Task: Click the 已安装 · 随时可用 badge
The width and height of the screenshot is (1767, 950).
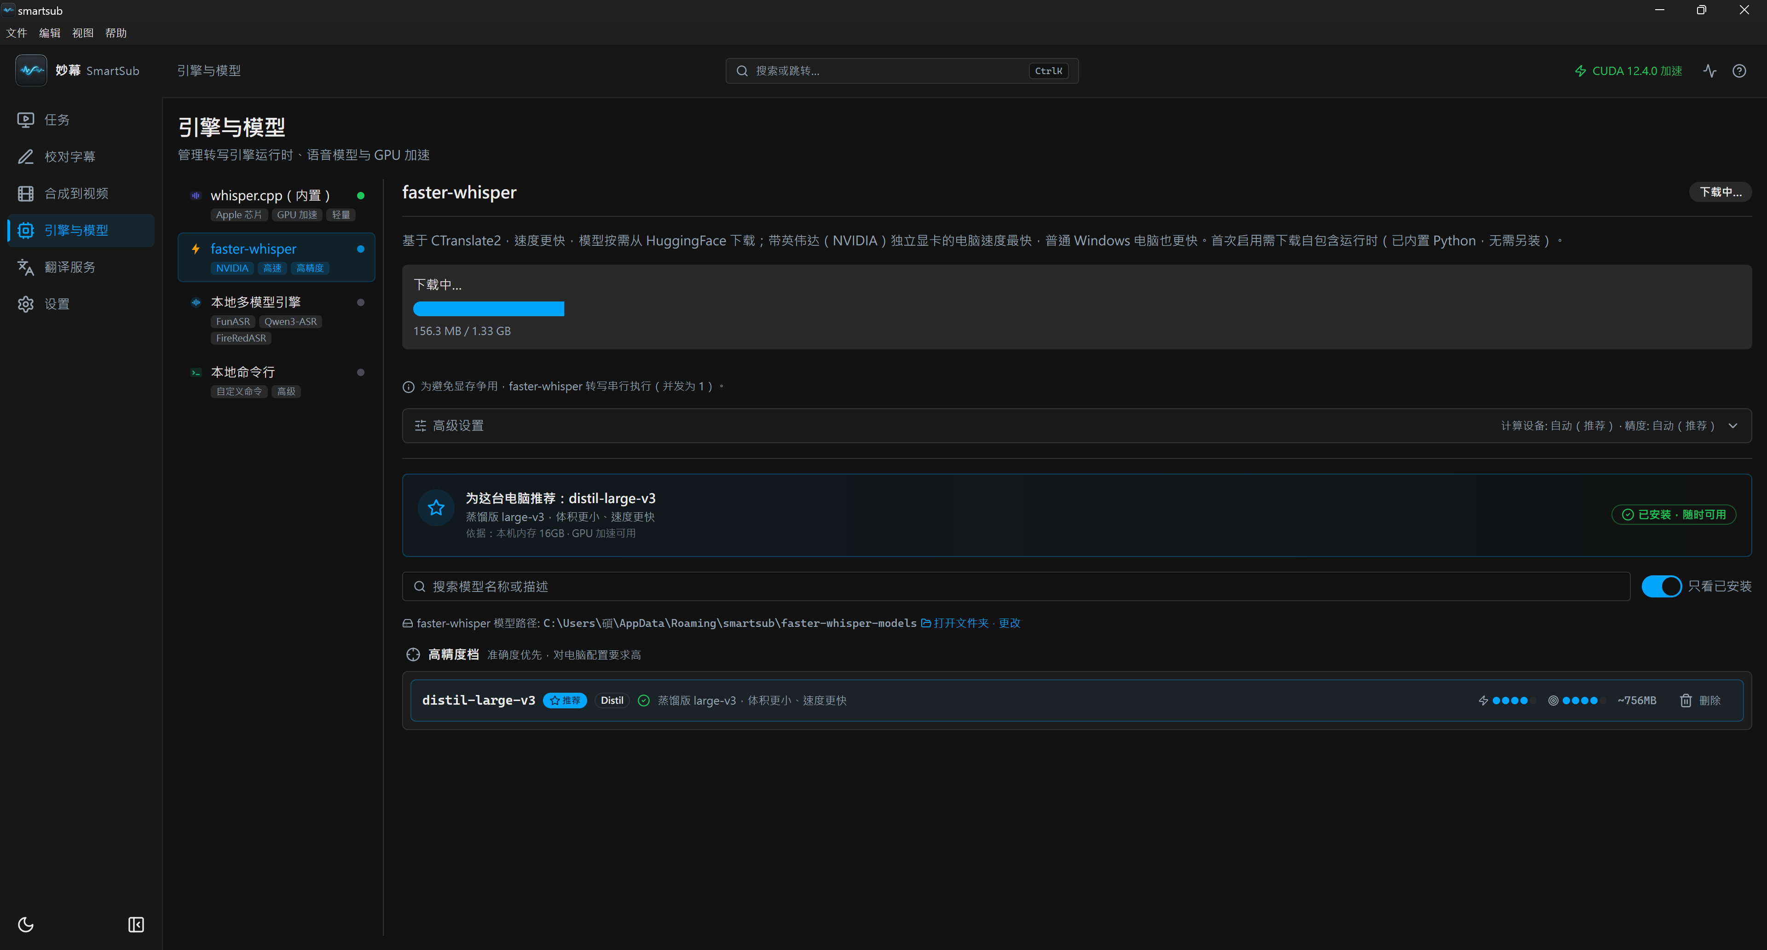Action: [1674, 515]
